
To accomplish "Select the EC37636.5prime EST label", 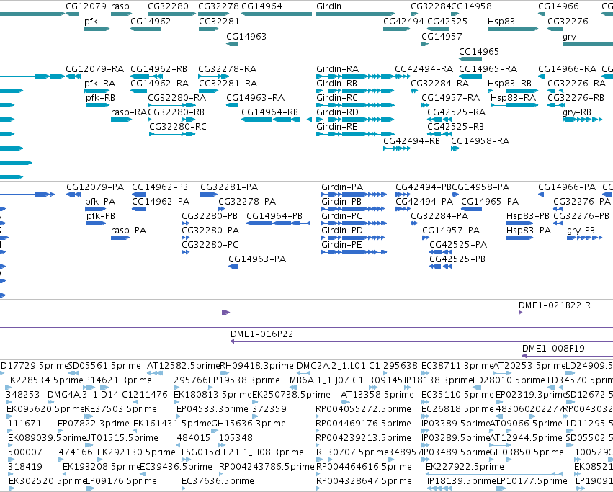I will (x=218, y=480).
